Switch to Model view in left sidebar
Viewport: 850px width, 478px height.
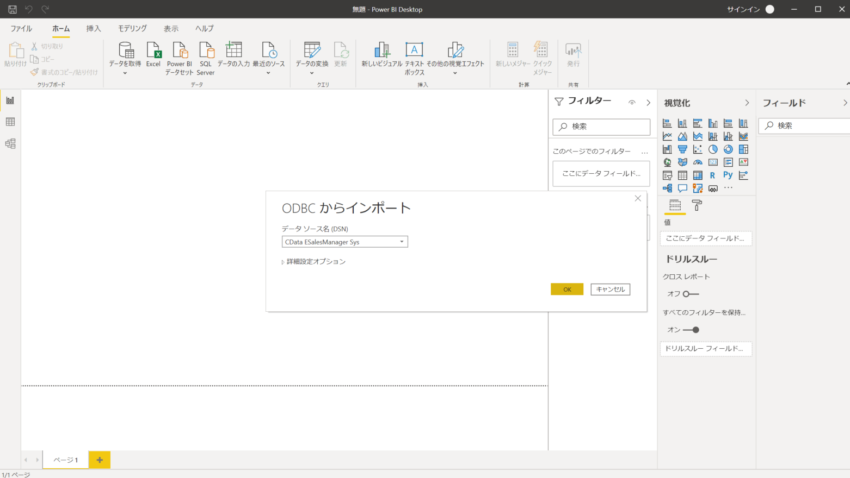coord(10,144)
